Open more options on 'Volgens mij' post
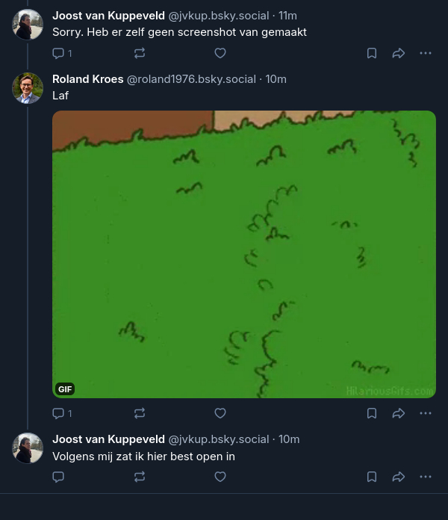The image size is (448, 520). tap(426, 477)
